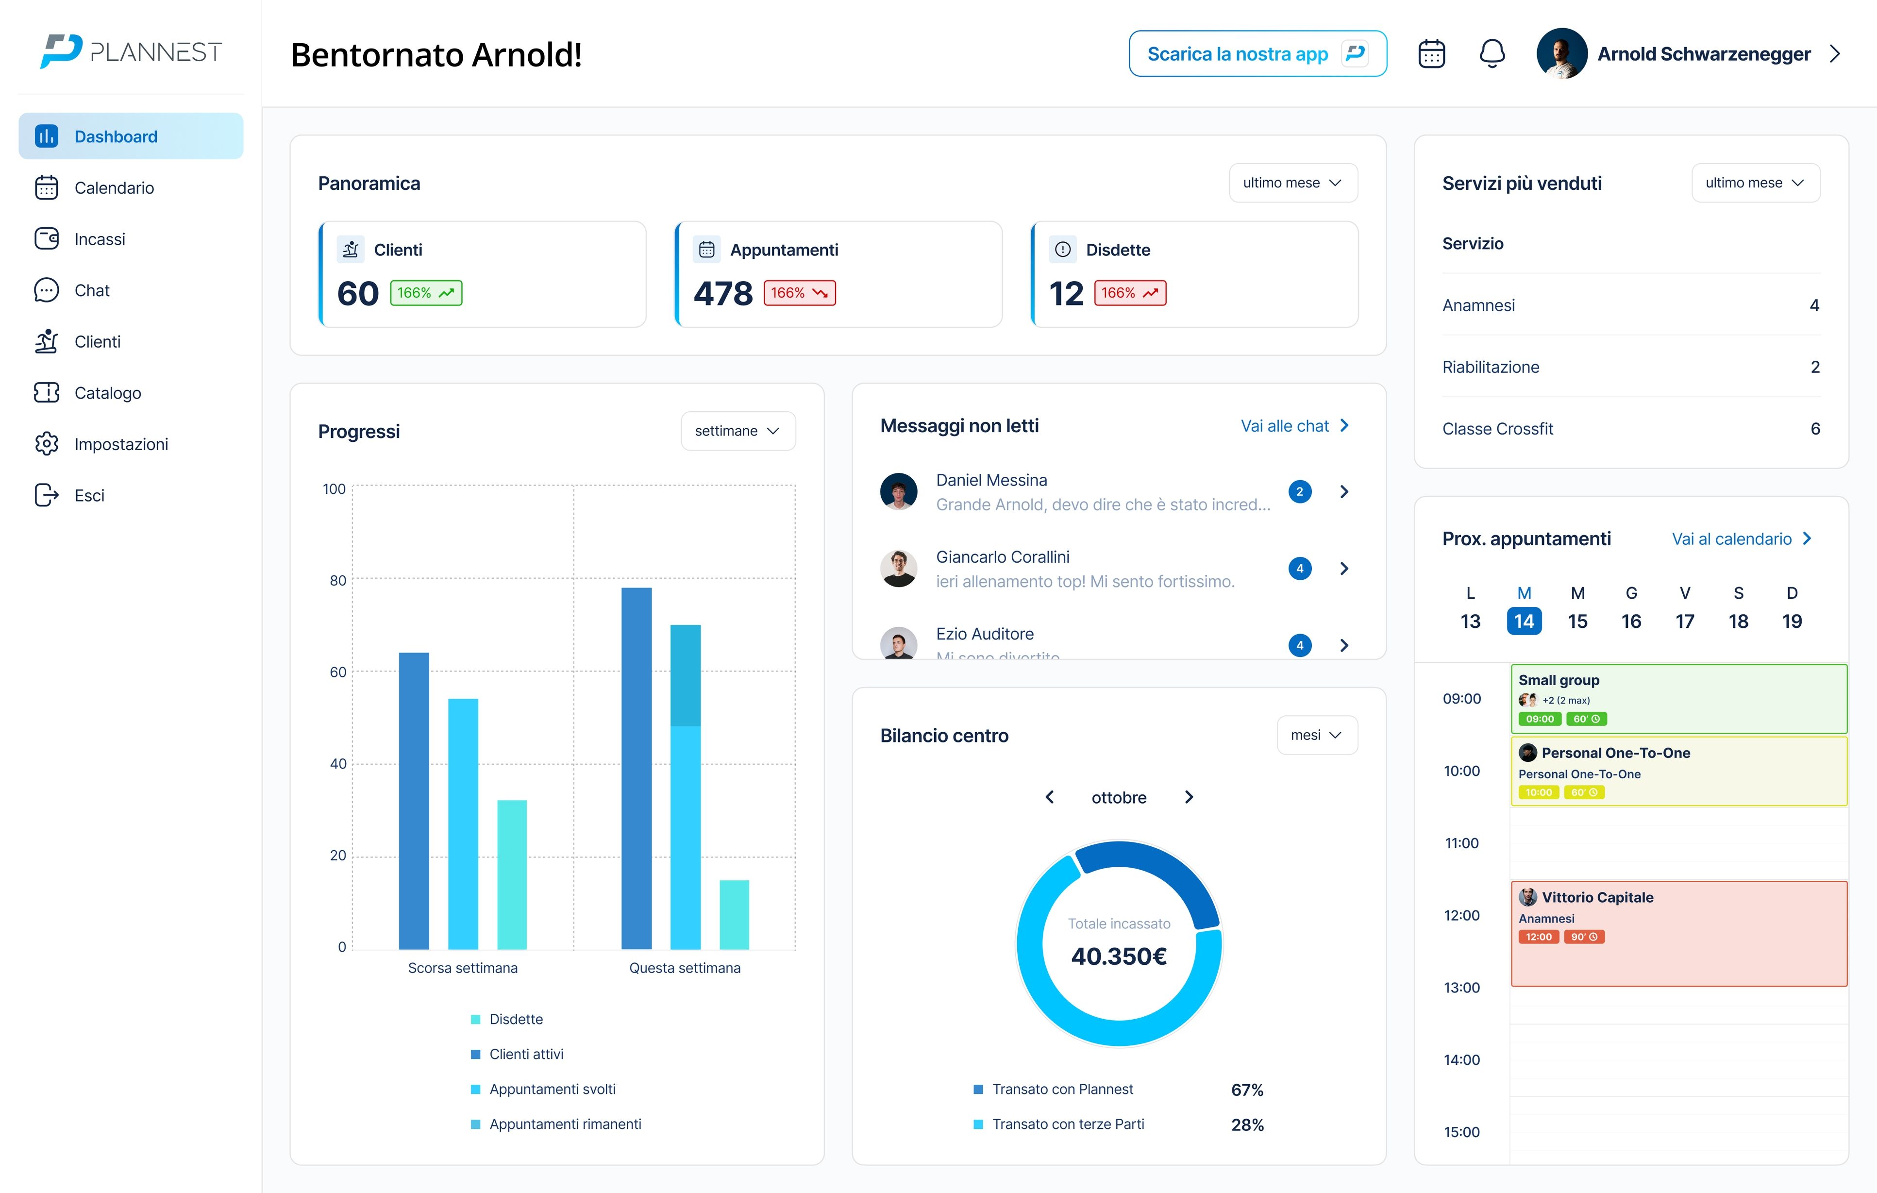The height and width of the screenshot is (1193, 1877).
Task: Click the Impostazioni gear icon
Action: tap(47, 444)
